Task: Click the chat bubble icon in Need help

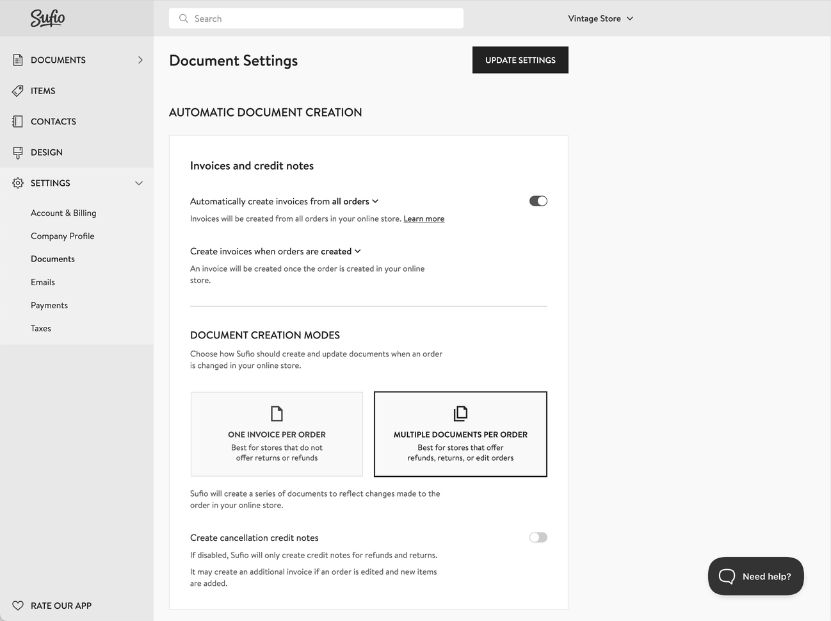Action: [x=727, y=576]
